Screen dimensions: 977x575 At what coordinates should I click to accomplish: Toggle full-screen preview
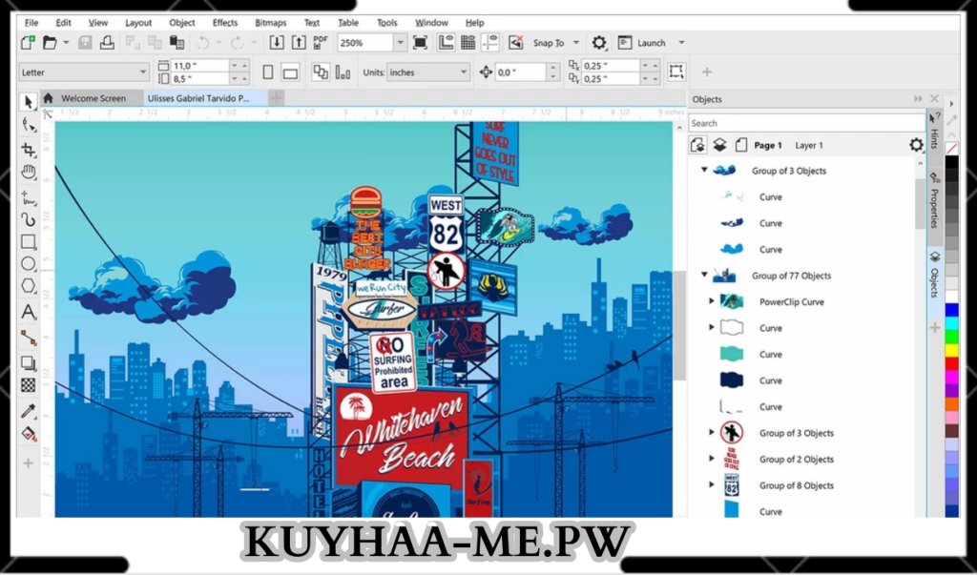click(x=420, y=42)
